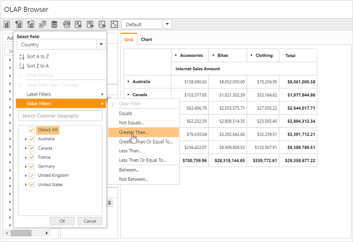The width and height of the screenshot is (353, 242).
Task: Click the Cancel button
Action: pos(90,221)
